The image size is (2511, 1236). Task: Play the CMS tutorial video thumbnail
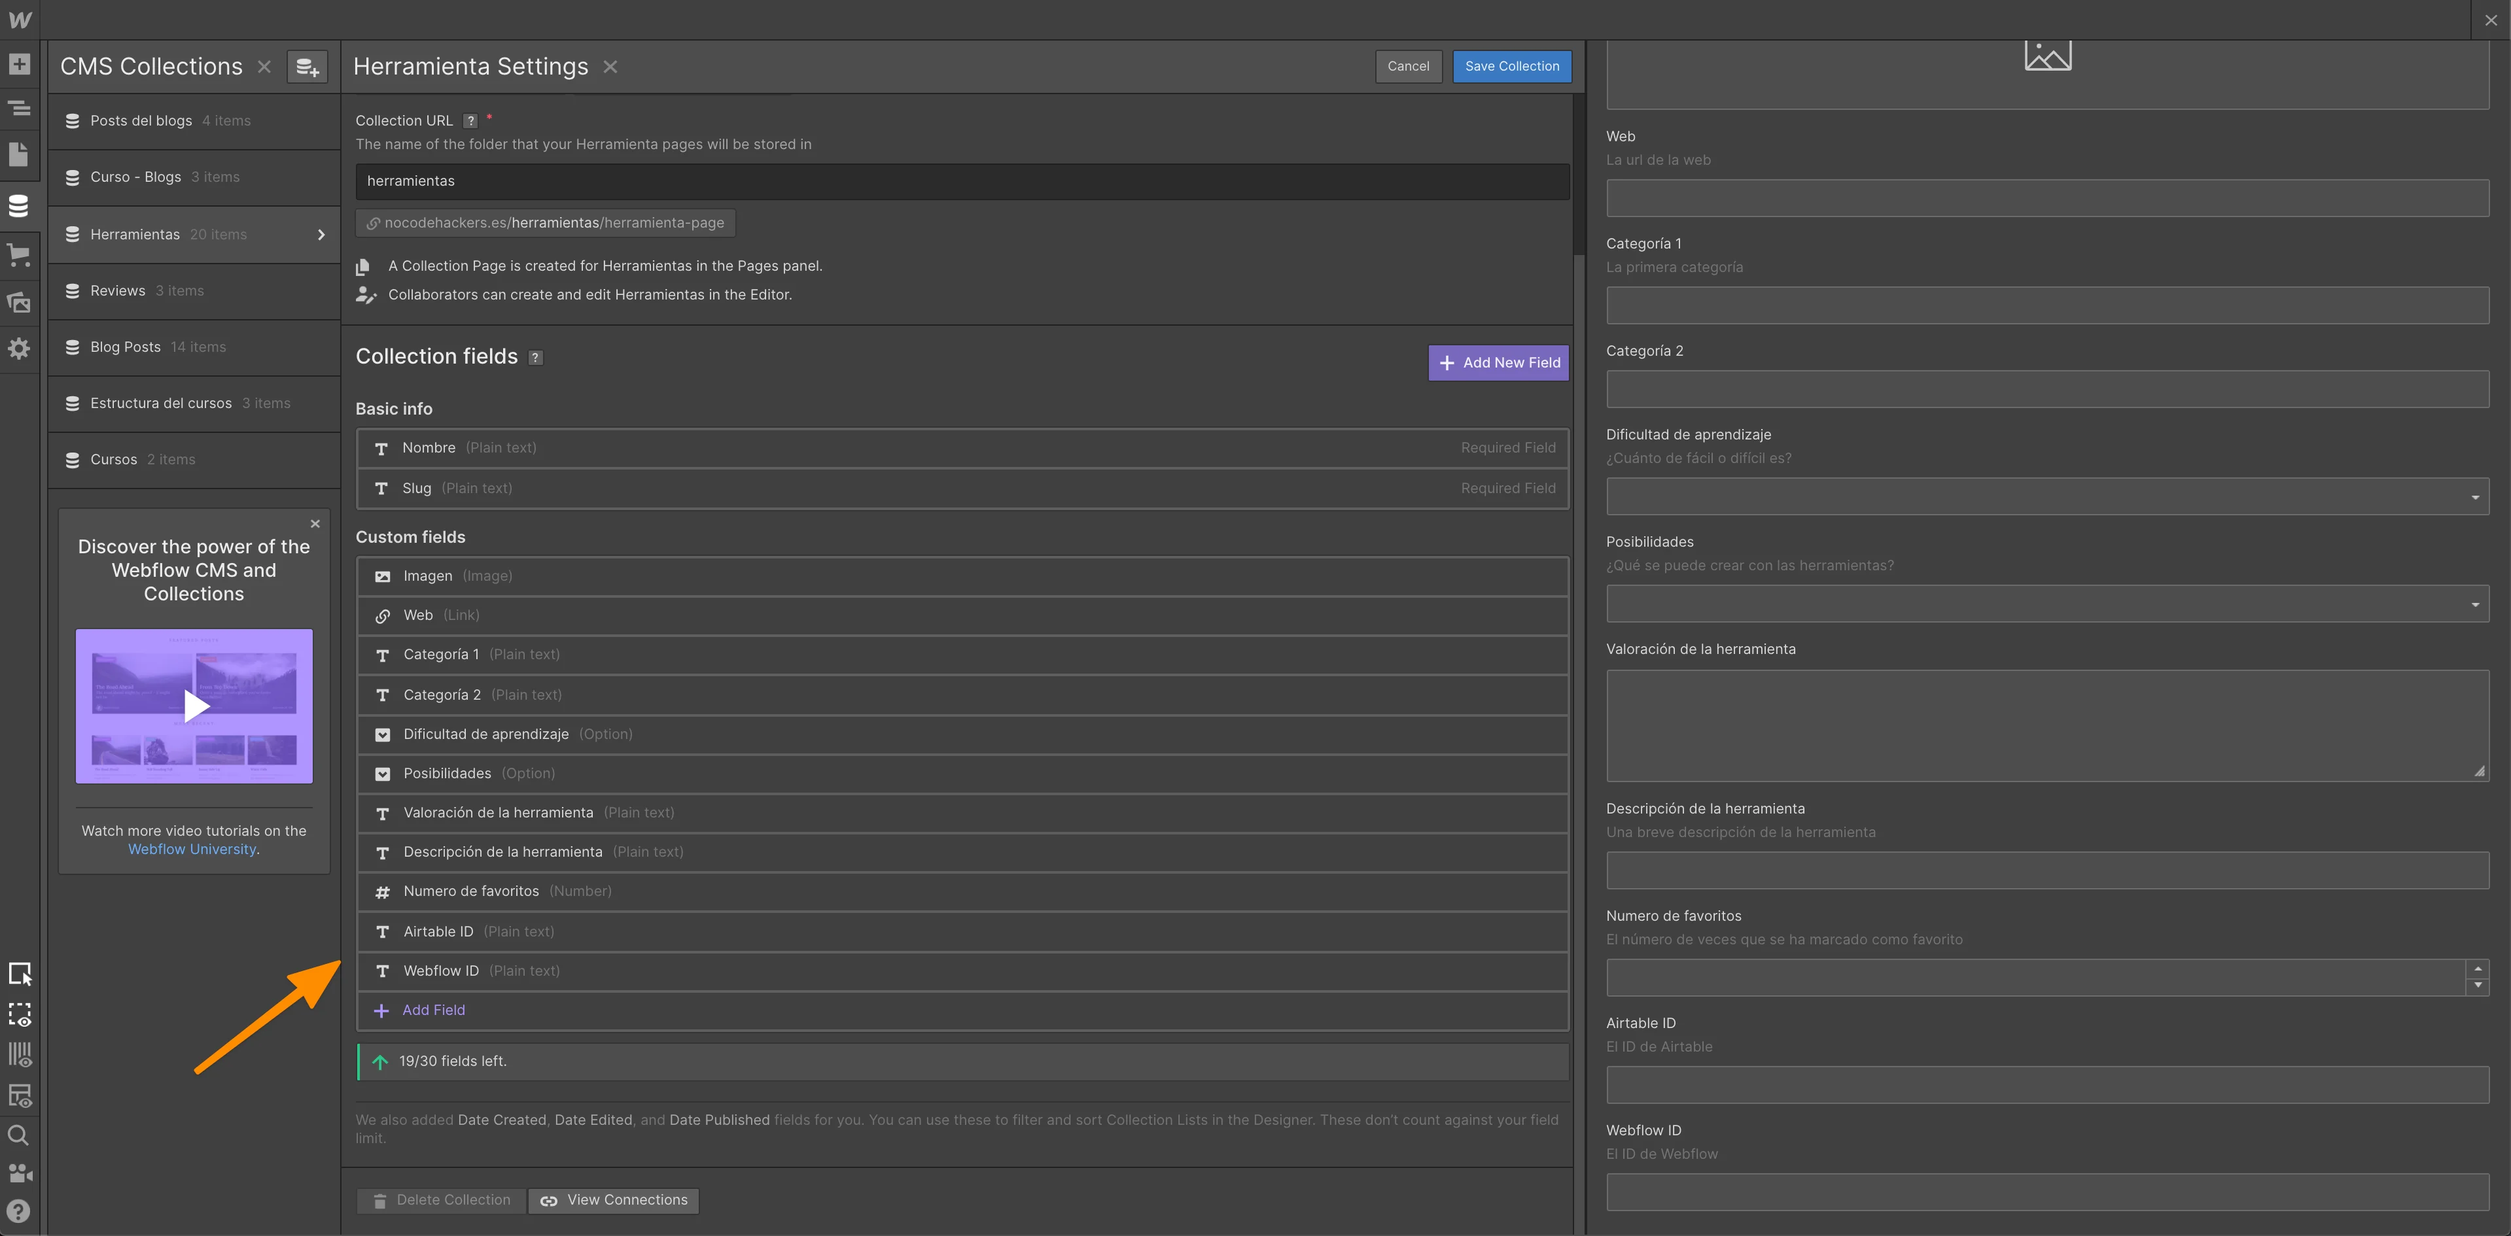(x=195, y=706)
